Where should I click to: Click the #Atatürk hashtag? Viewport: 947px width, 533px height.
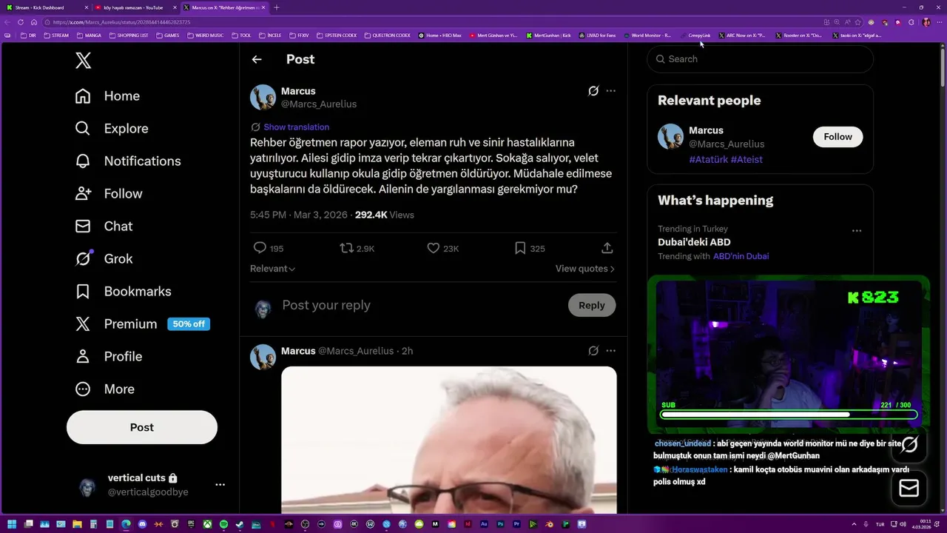click(708, 159)
